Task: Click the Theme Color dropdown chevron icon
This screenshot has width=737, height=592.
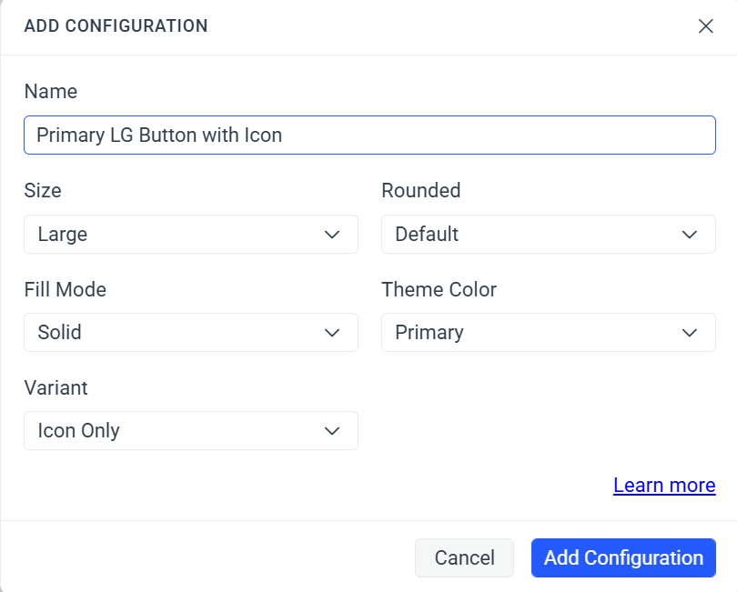Action: [690, 332]
